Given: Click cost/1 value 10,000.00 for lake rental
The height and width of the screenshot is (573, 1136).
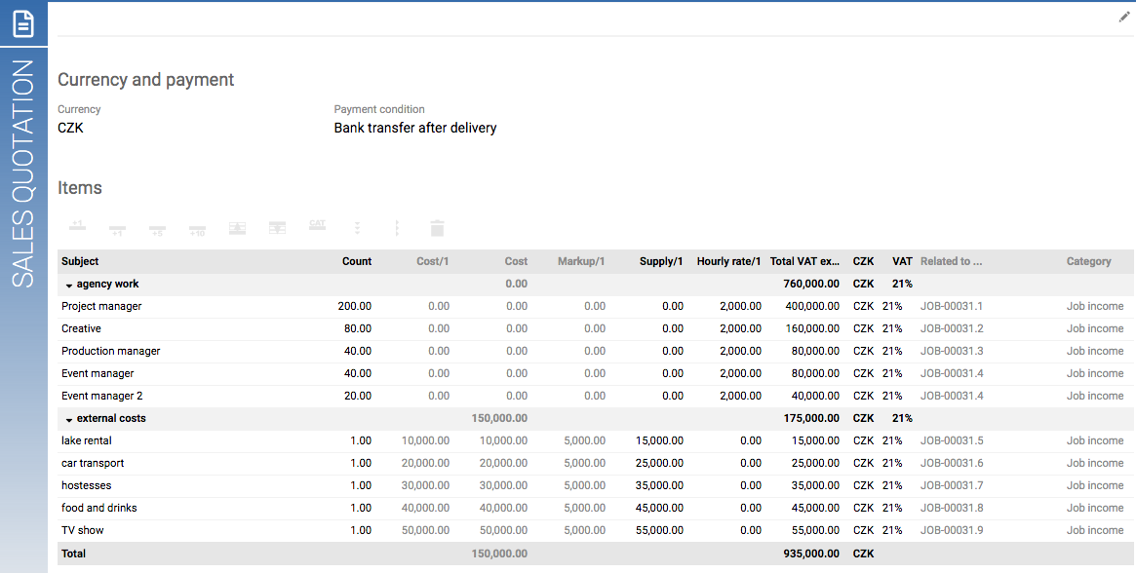Looking at the screenshot, I should pyautogui.click(x=425, y=441).
